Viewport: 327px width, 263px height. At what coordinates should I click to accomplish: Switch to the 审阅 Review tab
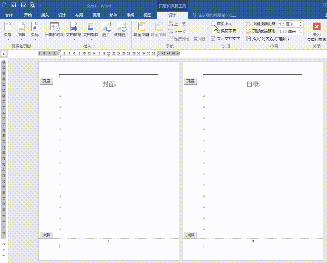pyautogui.click(x=130, y=15)
